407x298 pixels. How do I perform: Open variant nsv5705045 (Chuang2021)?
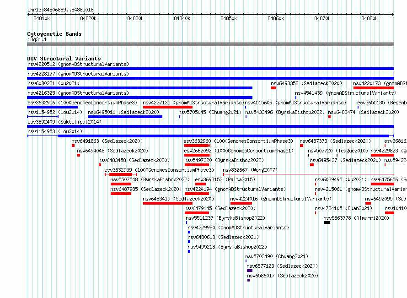[x=210, y=112]
